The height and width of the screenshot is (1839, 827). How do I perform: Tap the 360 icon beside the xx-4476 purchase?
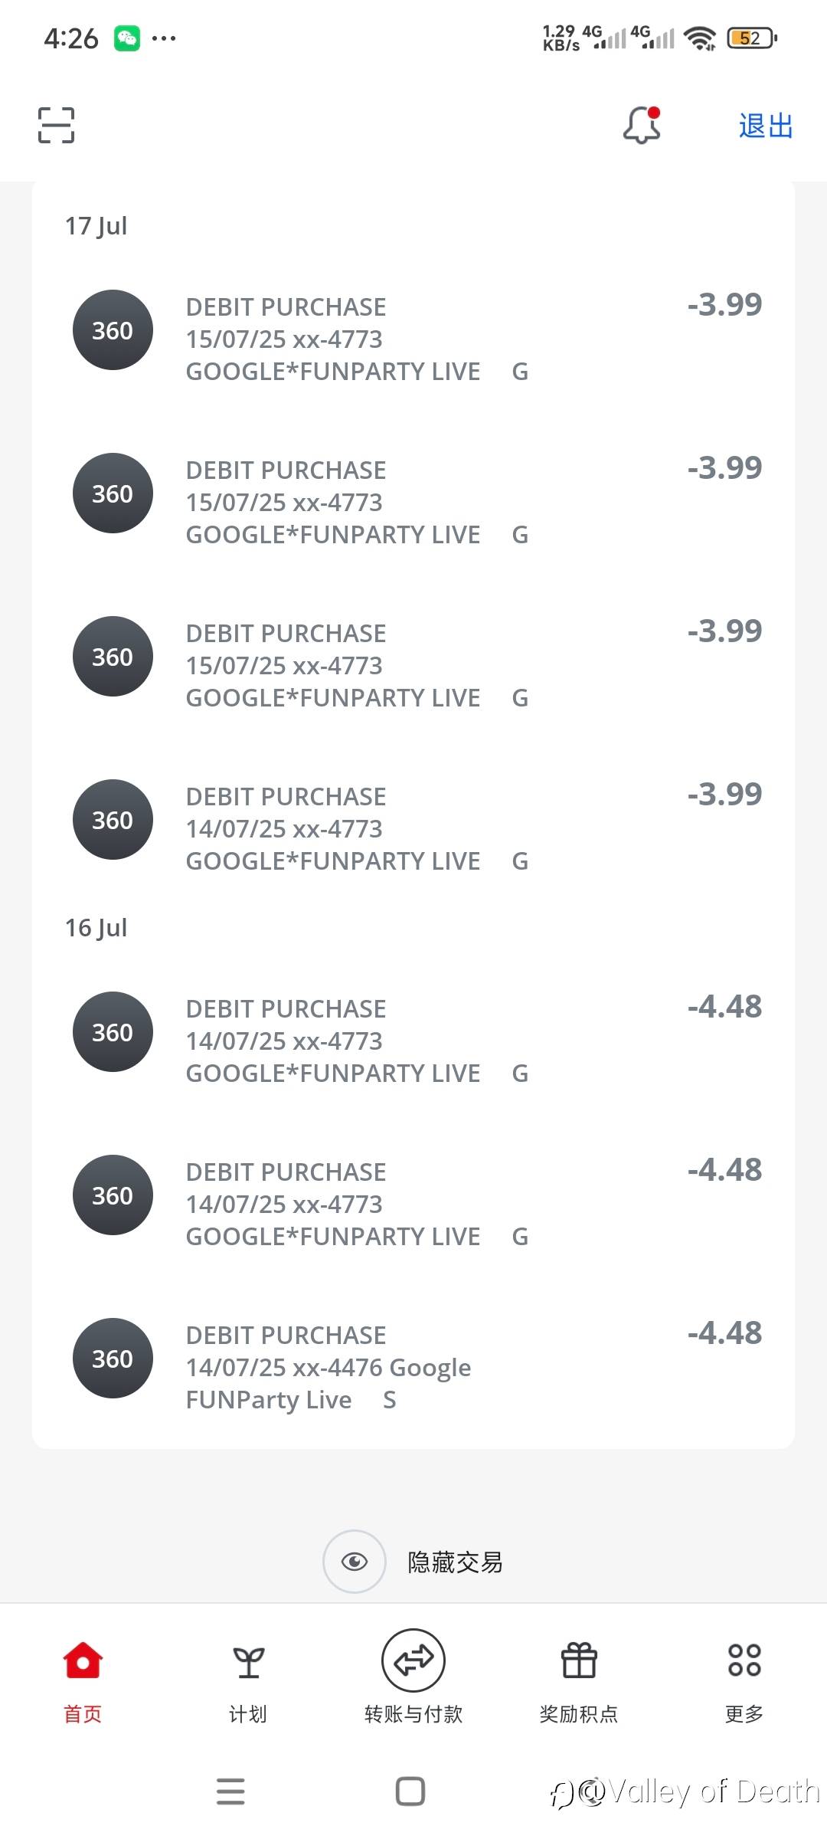(113, 1359)
